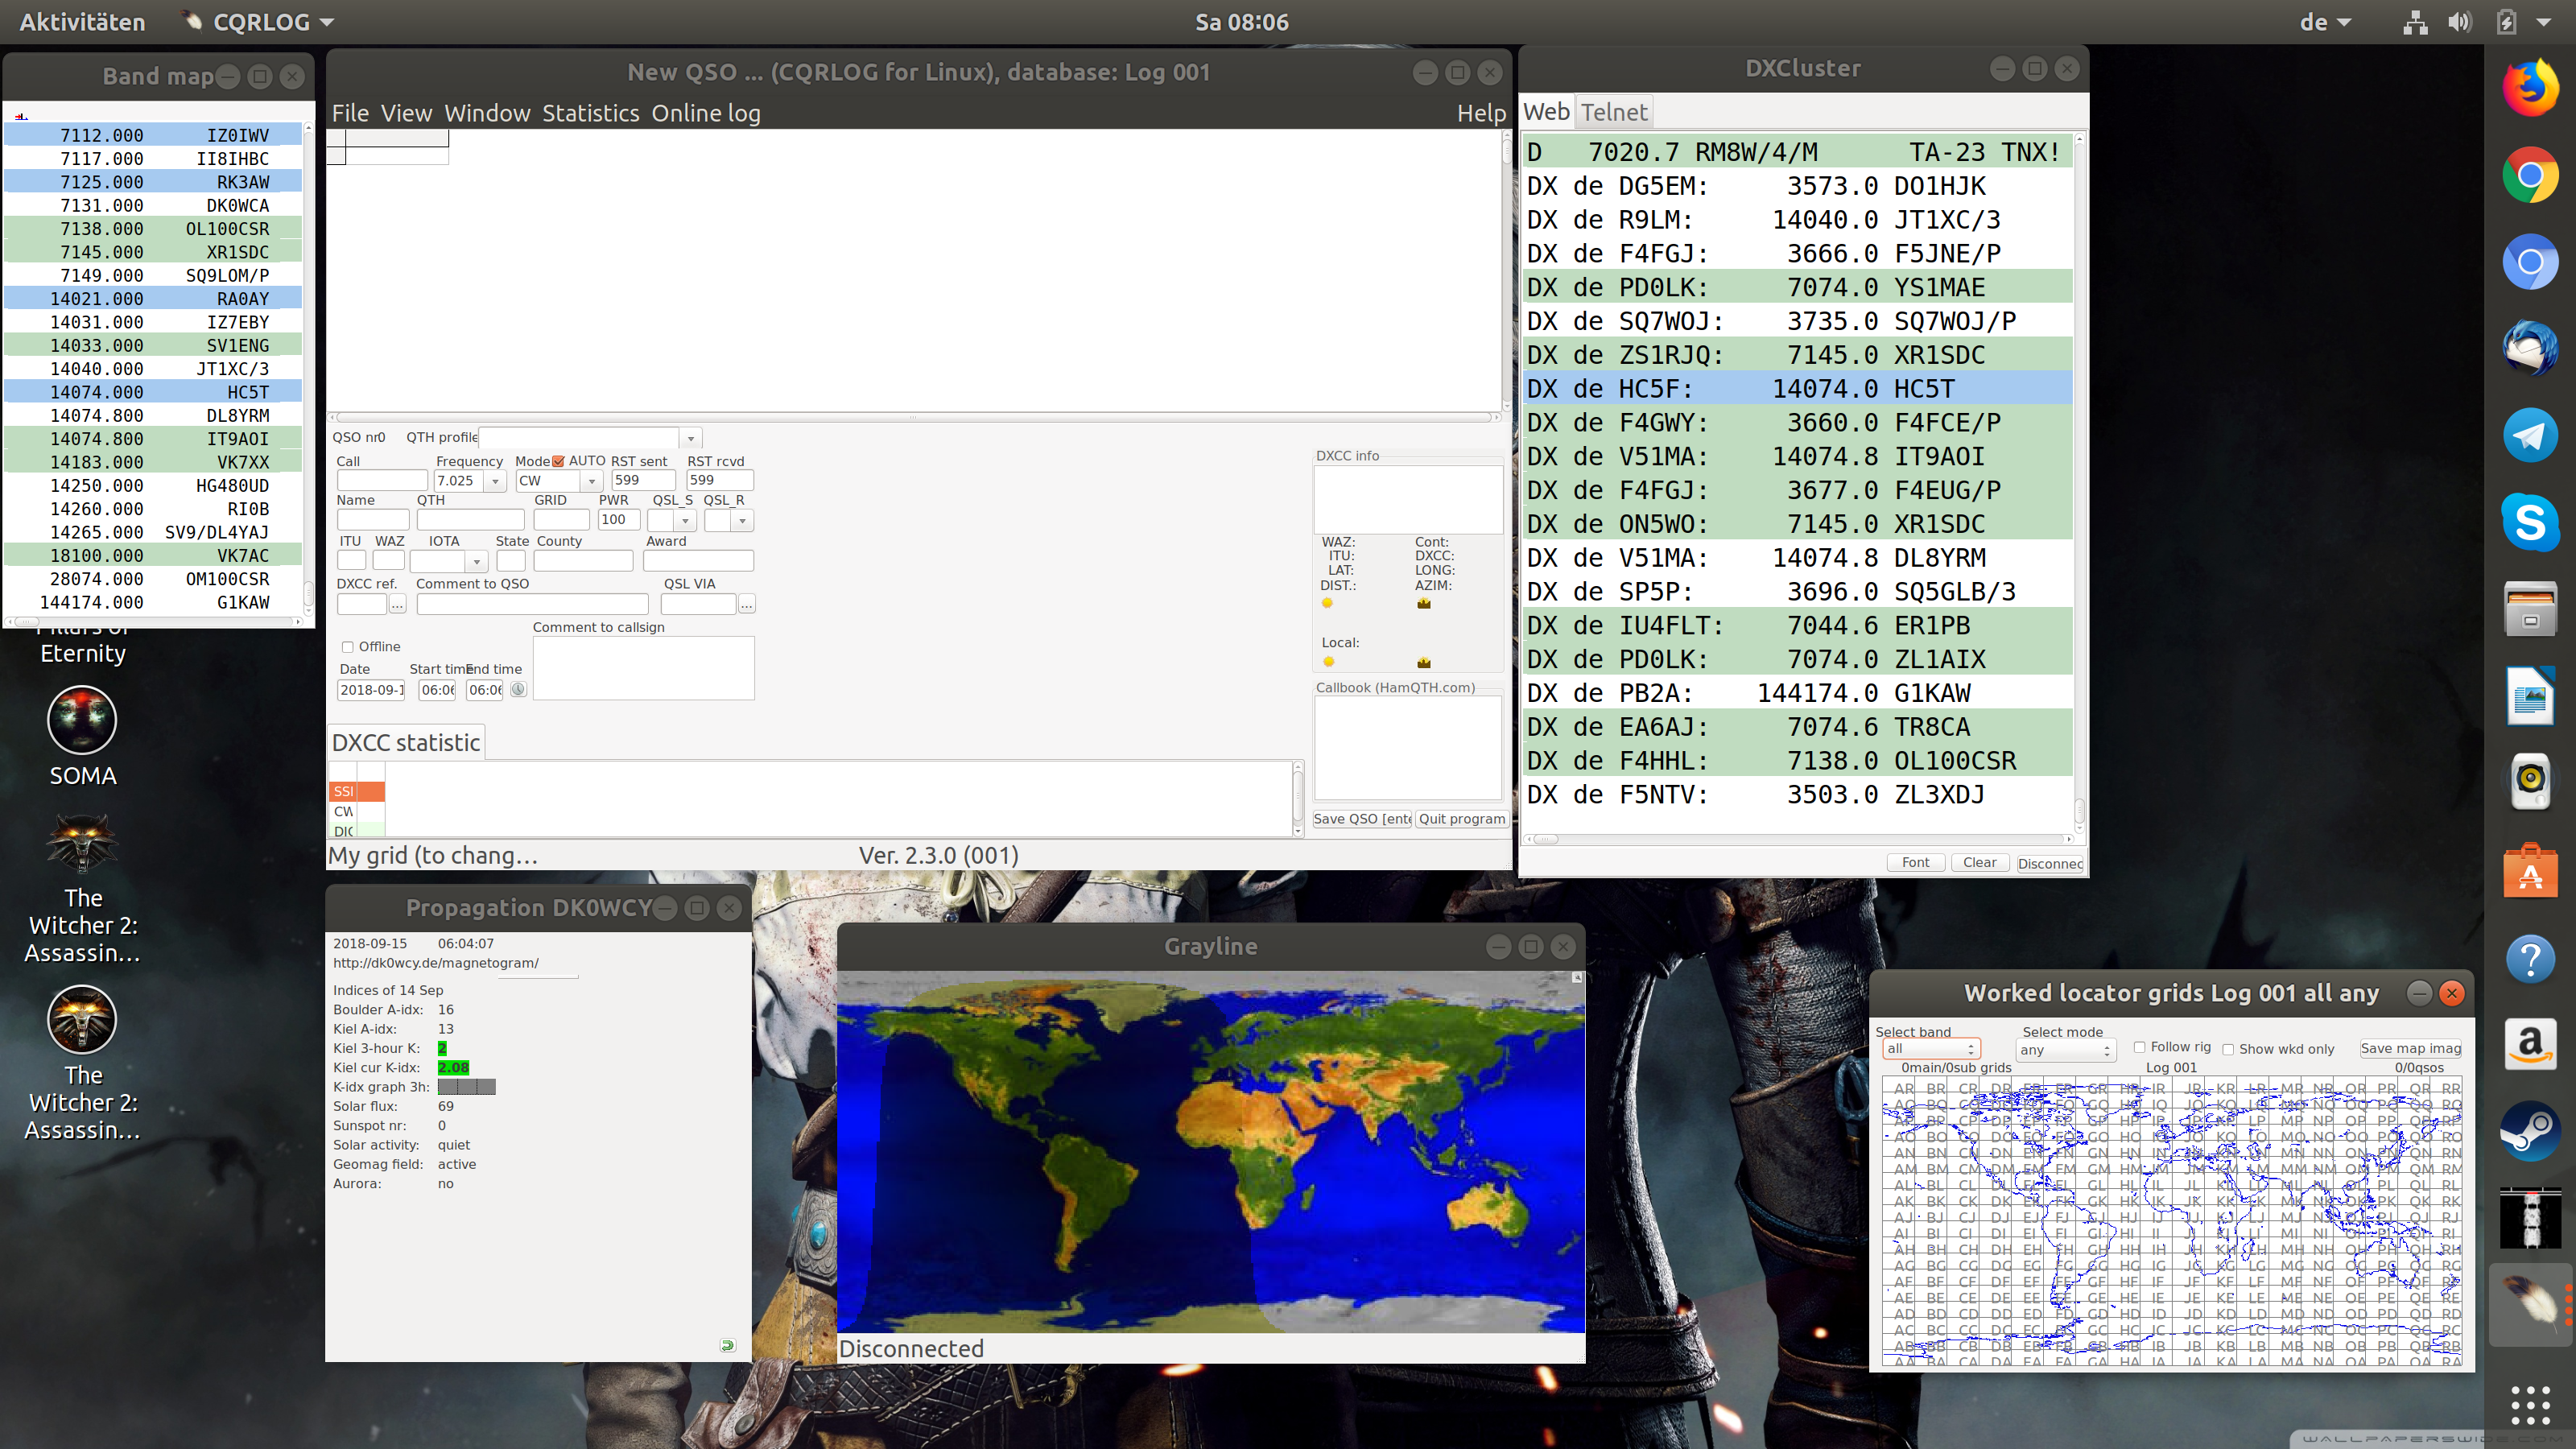Click the K-idx graph 3h bar

(466, 1087)
